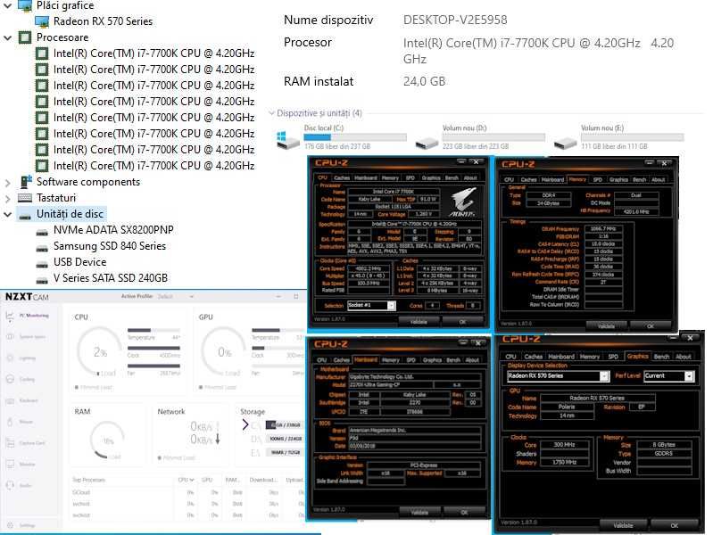Select the Volum nou (E:) drive icon

click(565, 143)
